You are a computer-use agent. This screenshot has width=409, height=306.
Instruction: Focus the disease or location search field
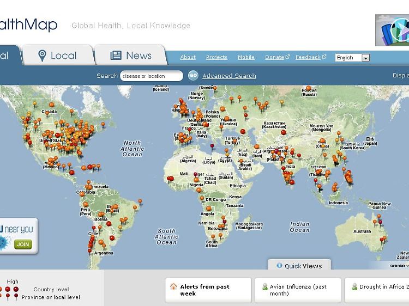pyautogui.click(x=152, y=76)
